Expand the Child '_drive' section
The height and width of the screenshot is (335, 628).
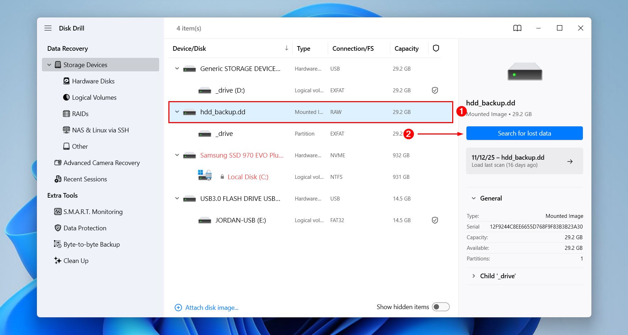click(473, 276)
